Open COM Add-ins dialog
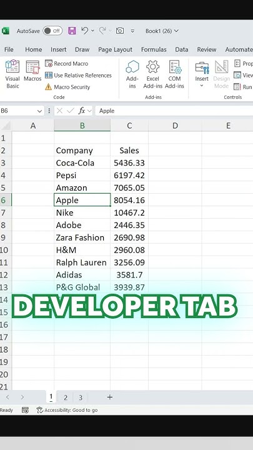The image size is (253, 450). tap(174, 74)
